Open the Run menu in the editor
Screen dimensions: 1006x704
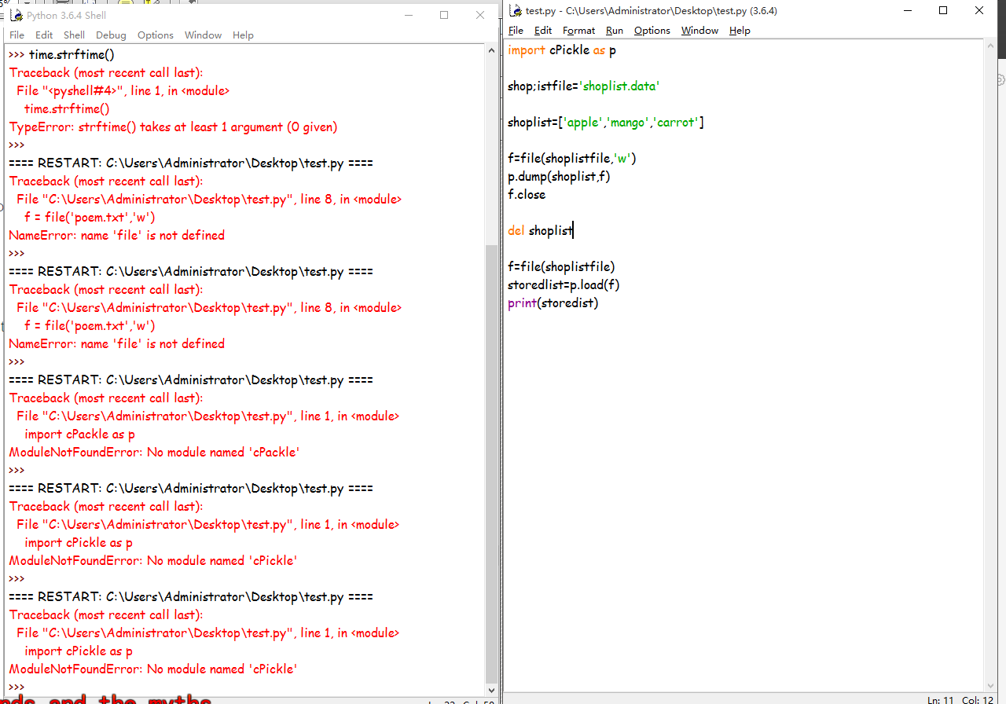[x=614, y=31]
